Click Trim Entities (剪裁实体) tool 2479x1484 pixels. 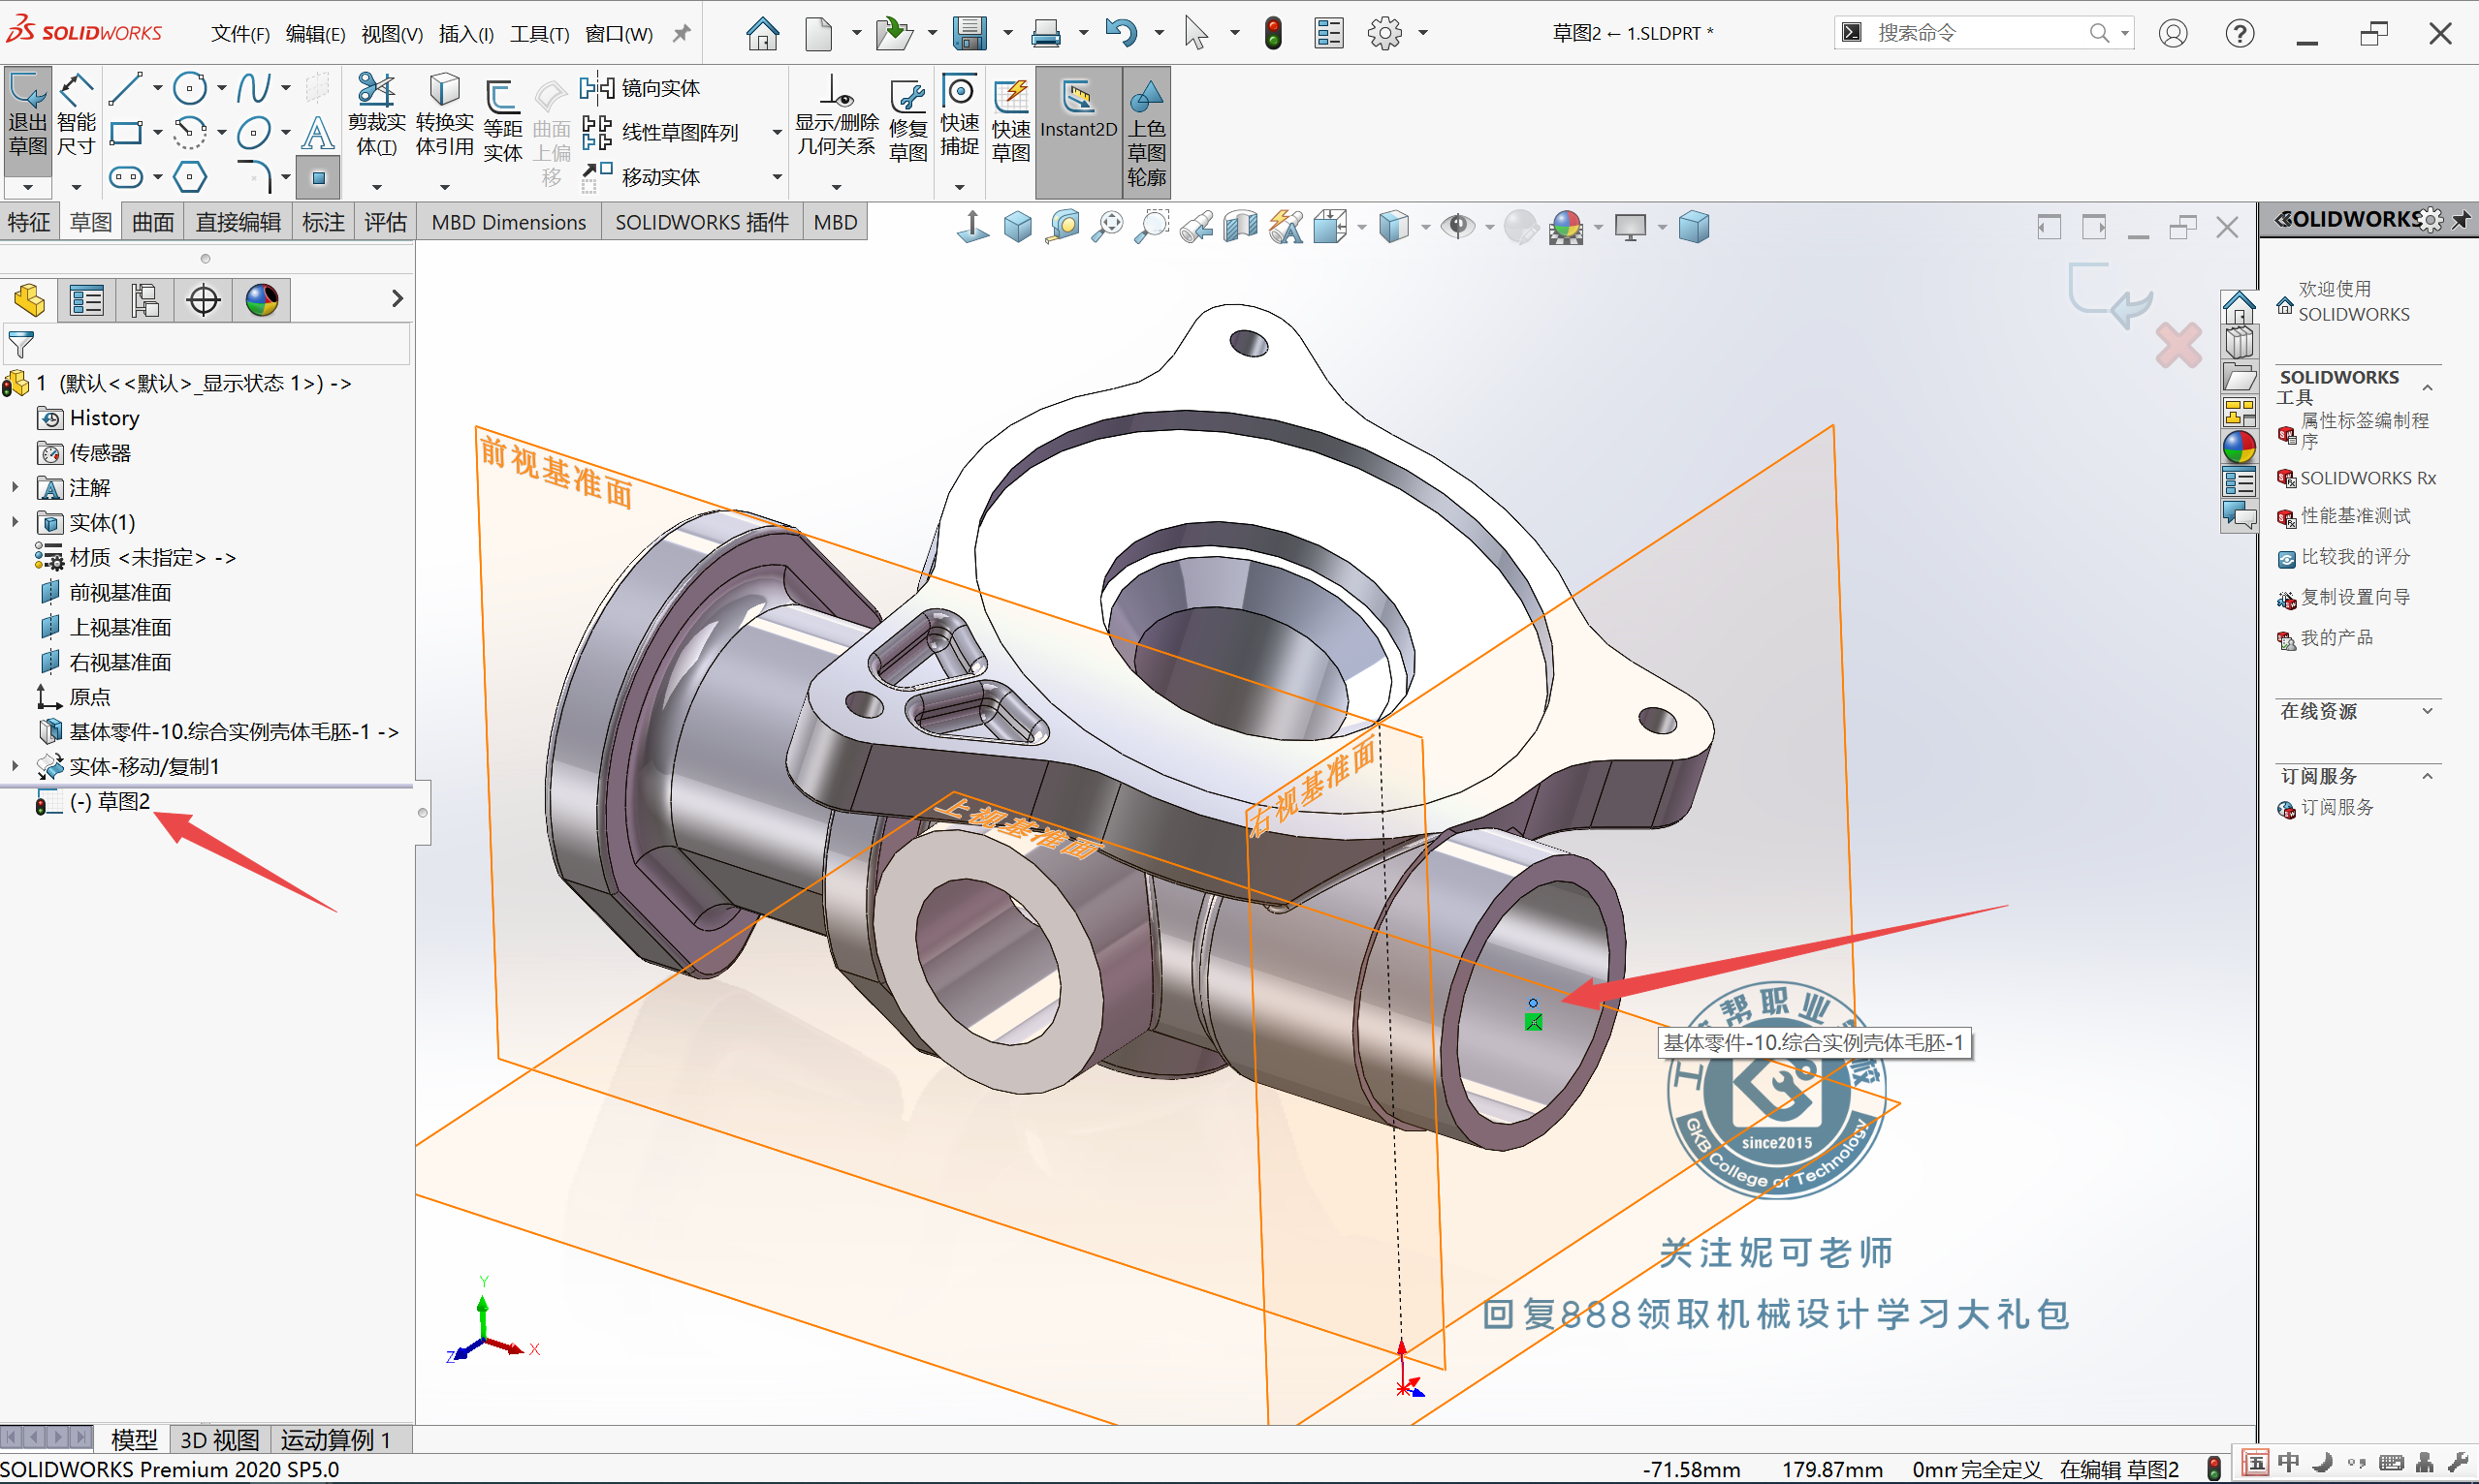[x=376, y=114]
